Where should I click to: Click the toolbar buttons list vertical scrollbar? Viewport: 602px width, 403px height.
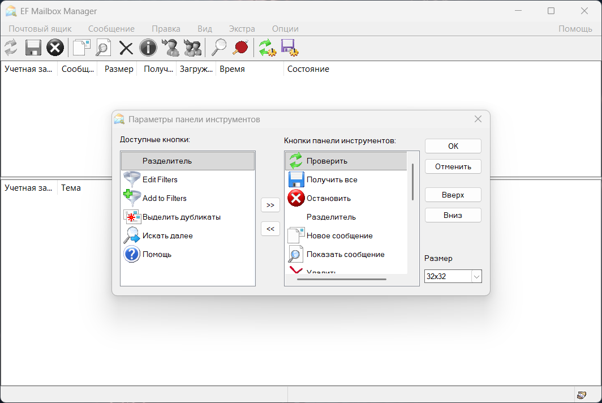coord(412,182)
